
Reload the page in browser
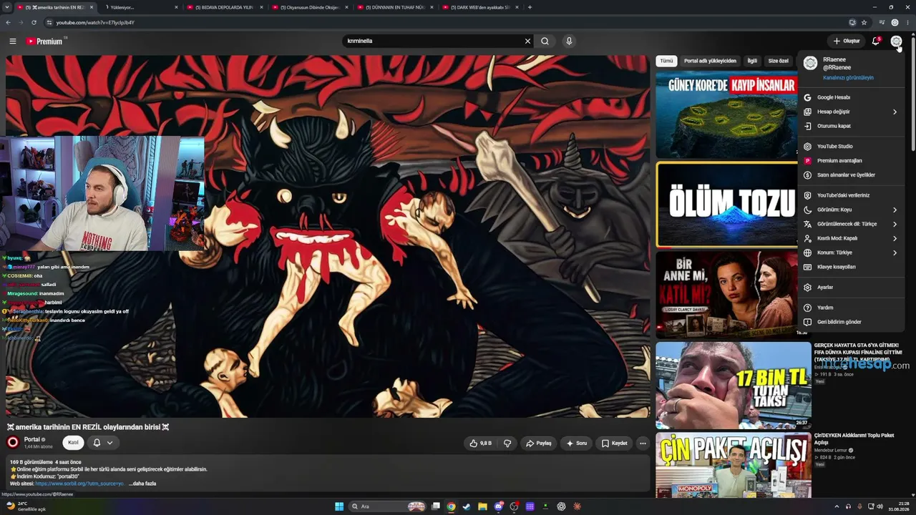click(x=34, y=22)
